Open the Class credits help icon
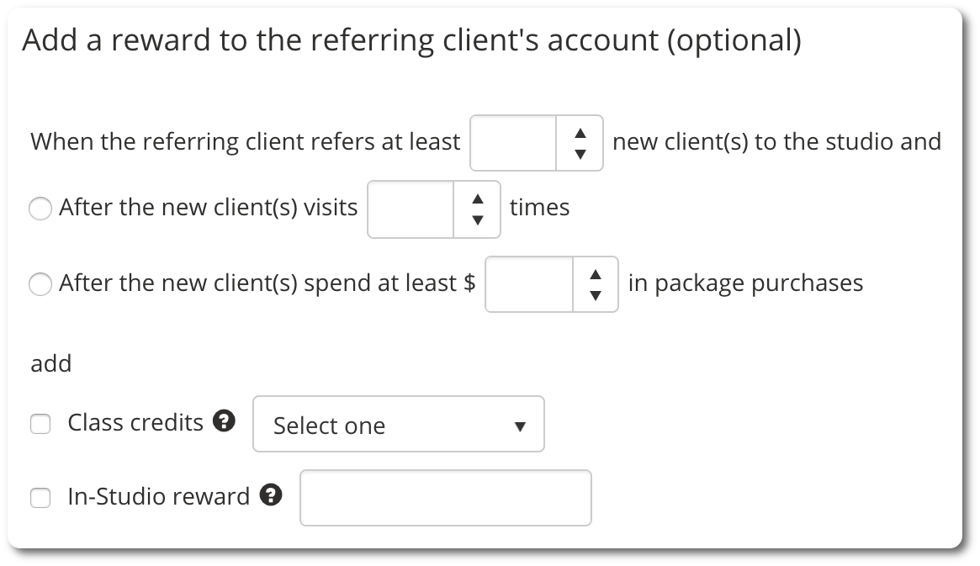The height and width of the screenshot is (566, 980). (224, 421)
